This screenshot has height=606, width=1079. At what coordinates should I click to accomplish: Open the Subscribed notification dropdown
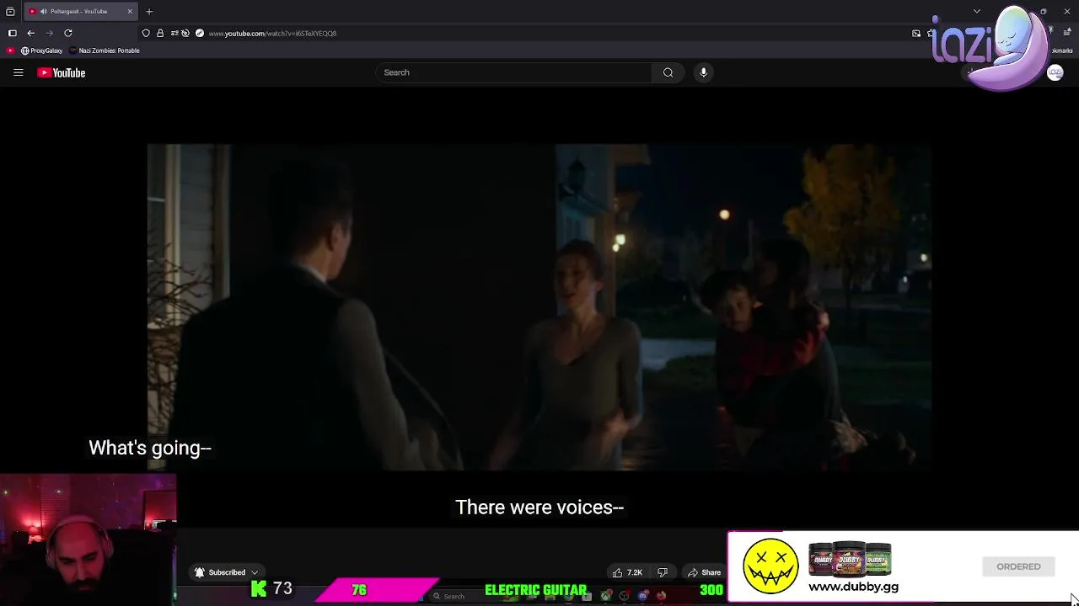click(x=226, y=572)
